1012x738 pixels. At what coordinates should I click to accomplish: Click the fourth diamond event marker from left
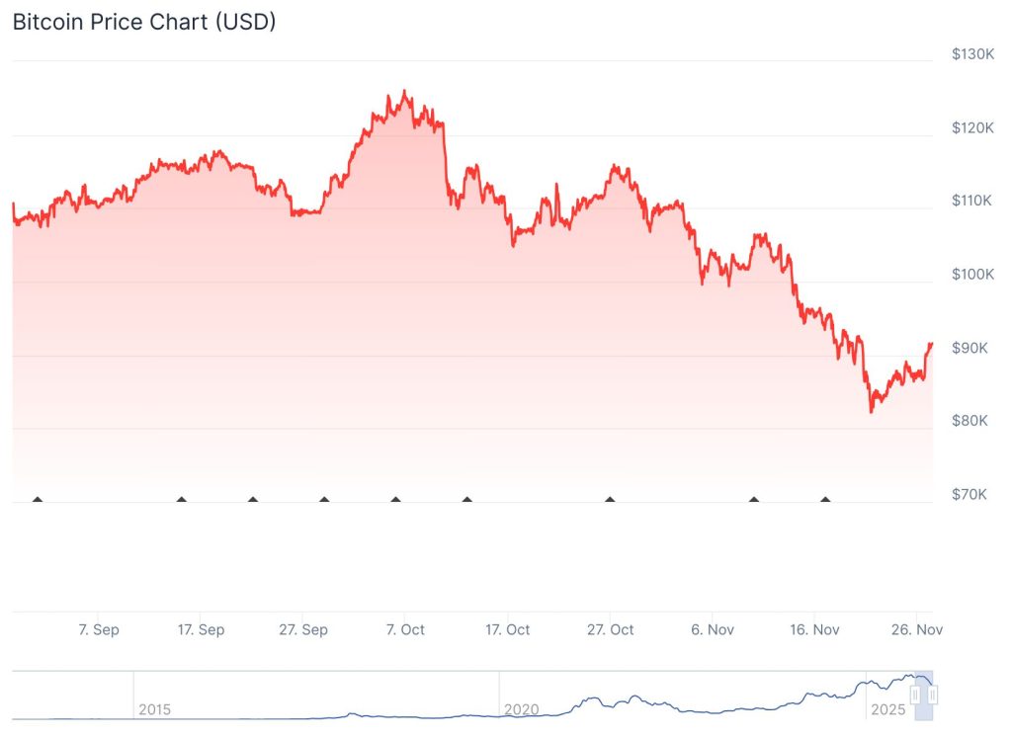pos(324,500)
